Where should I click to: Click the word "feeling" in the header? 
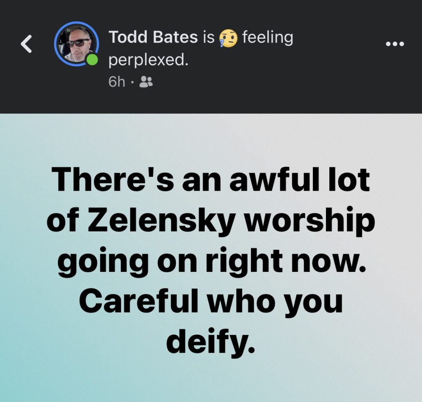click(267, 38)
